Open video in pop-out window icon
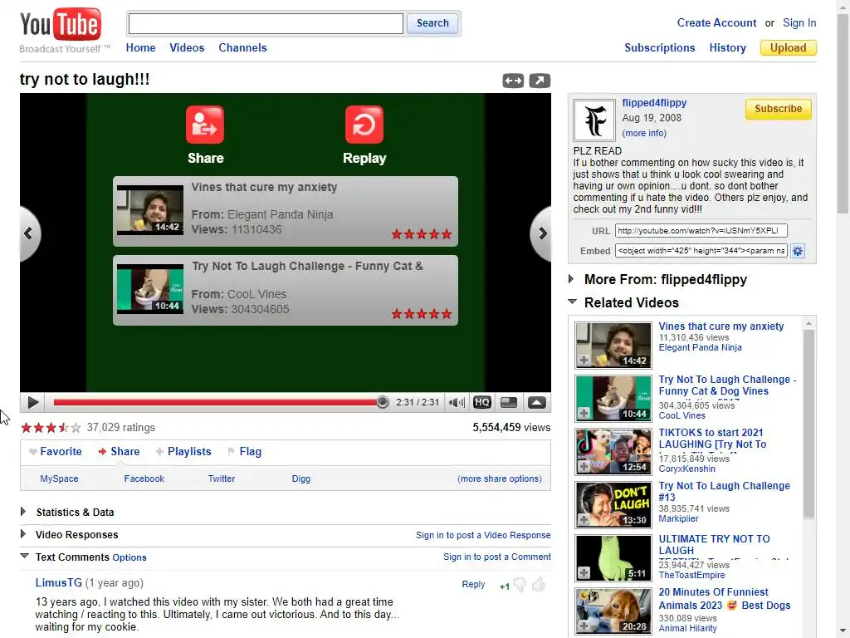Screen dimensions: 850x638 (x=540, y=81)
